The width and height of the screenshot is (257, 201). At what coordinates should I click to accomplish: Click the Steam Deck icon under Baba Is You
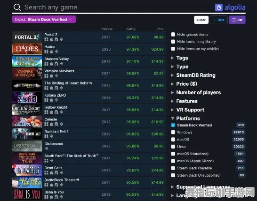(x=61, y=197)
